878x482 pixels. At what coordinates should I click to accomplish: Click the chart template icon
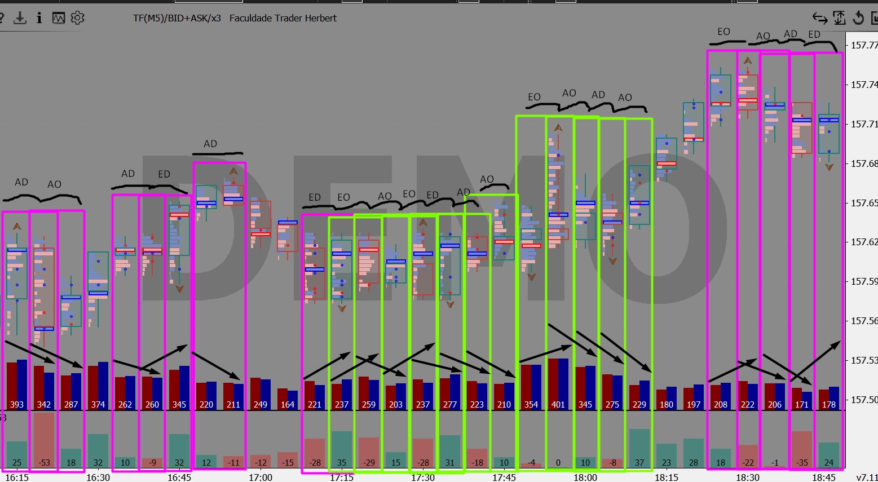pyautogui.click(x=59, y=18)
